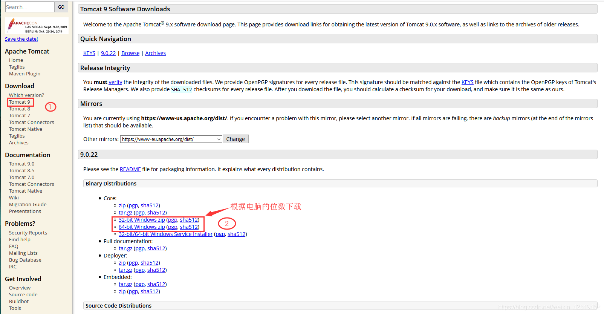This screenshot has height=314, width=604.
Task: Download the Deployer zip
Action: pos(122,263)
